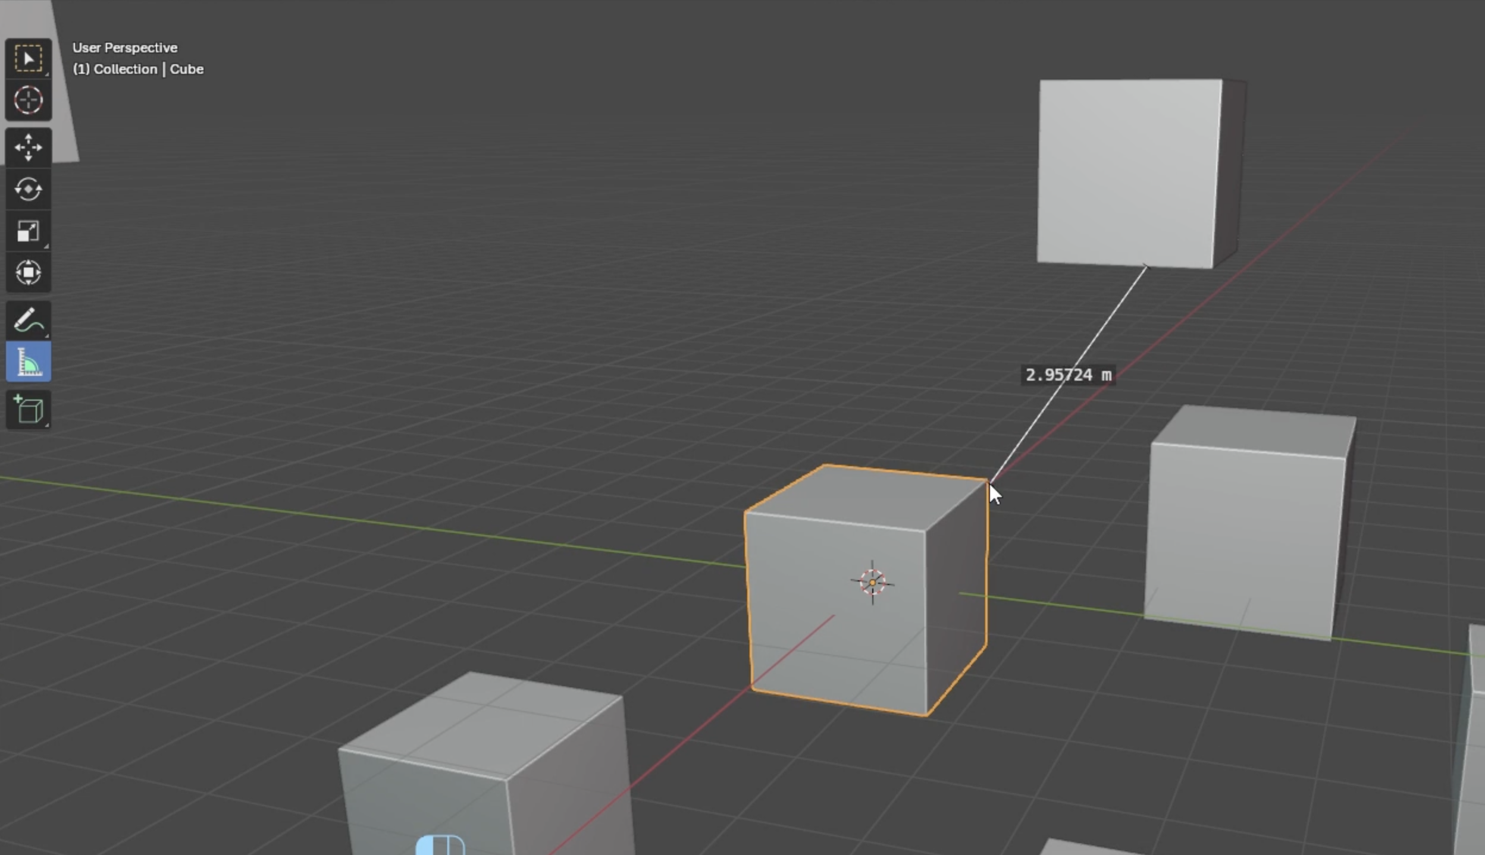This screenshot has width=1485, height=855.
Task: Activate the 3D Cursor tool
Action: point(28,100)
